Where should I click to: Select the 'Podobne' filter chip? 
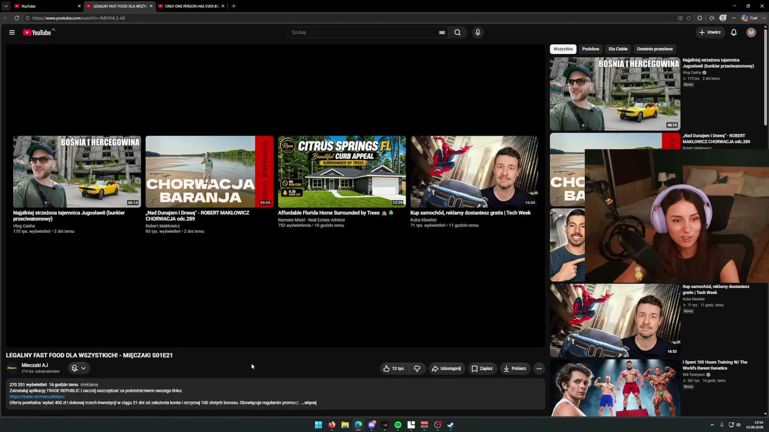[x=591, y=49]
